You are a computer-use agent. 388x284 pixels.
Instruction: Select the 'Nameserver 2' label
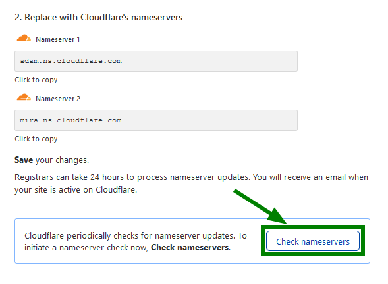tap(58, 99)
